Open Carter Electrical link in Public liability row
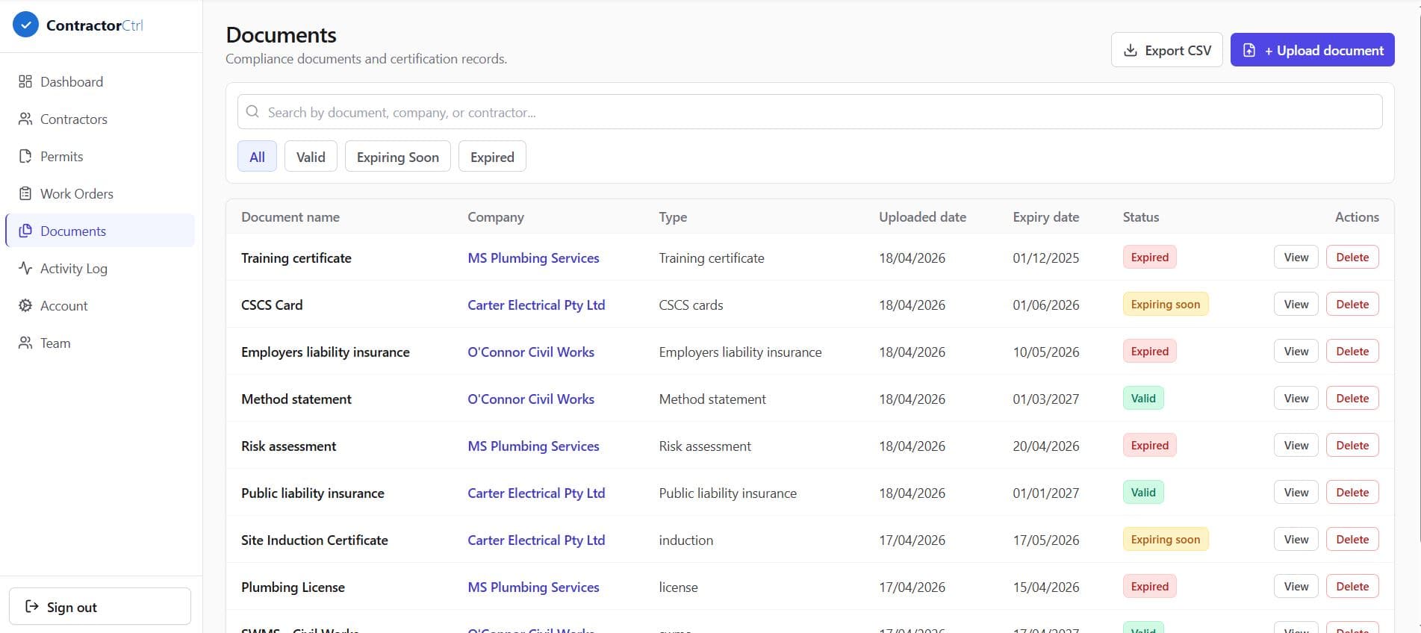Viewport: 1421px width, 633px height. click(x=536, y=493)
